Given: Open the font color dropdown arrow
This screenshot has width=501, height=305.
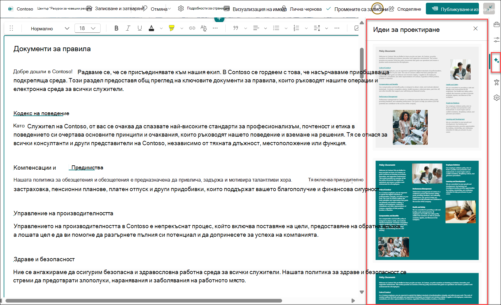Looking at the screenshot, I should [x=161, y=28].
